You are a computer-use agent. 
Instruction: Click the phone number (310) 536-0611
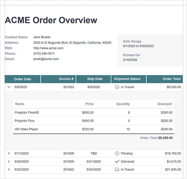[44, 54]
